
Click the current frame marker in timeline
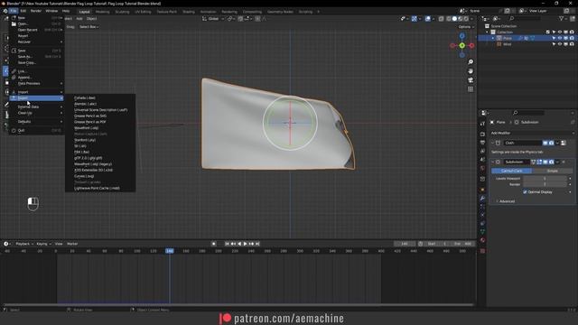pyautogui.click(x=170, y=251)
